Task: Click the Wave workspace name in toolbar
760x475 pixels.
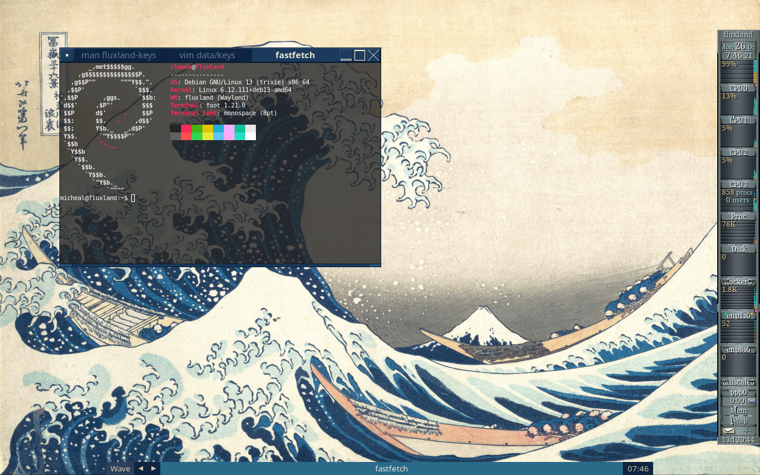Action: [x=120, y=468]
